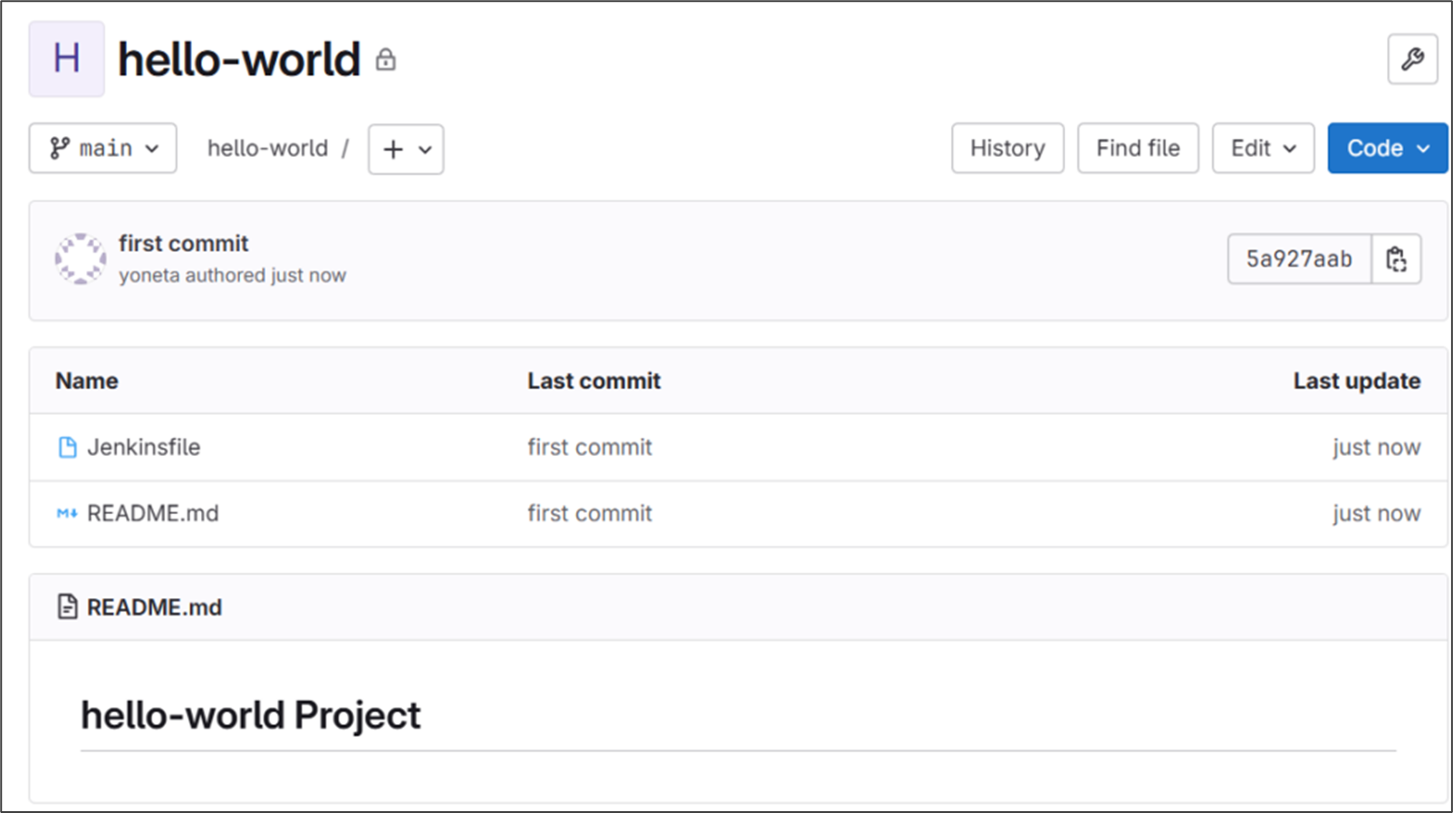Click the Jenkinsfile file icon

coord(67,447)
